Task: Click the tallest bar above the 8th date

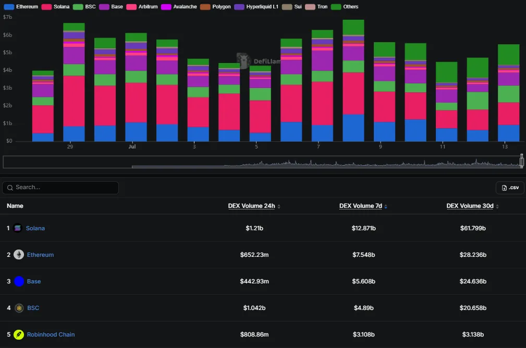Action: click(x=353, y=80)
